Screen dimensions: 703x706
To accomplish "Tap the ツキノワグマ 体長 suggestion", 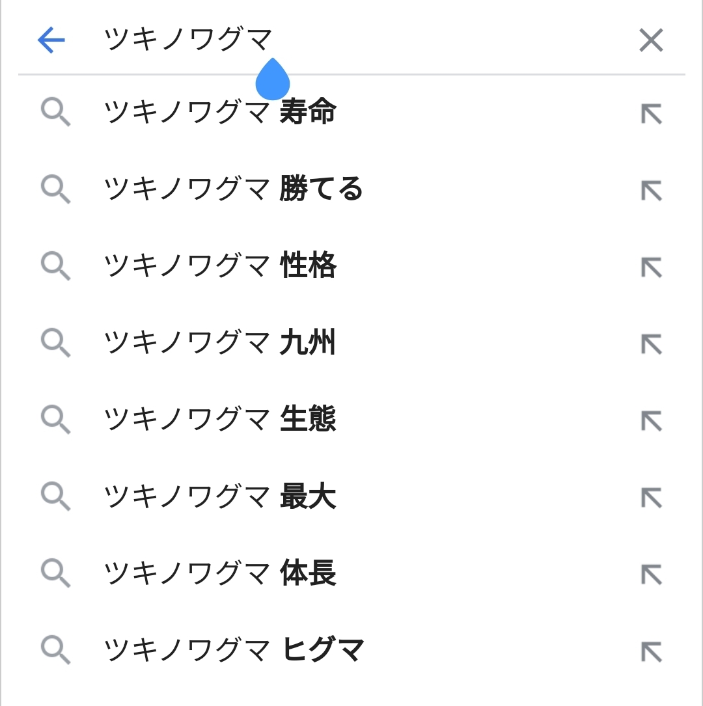I will click(x=220, y=573).
